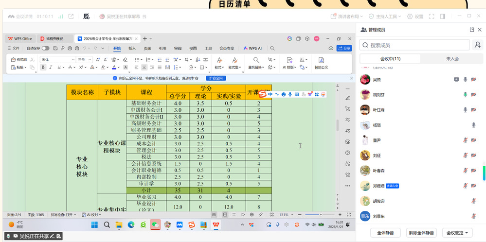Image resolution: width=486 pixels, height=242 pixels.
Task: Pop out the 管理成员 members panel
Action: (471, 30)
